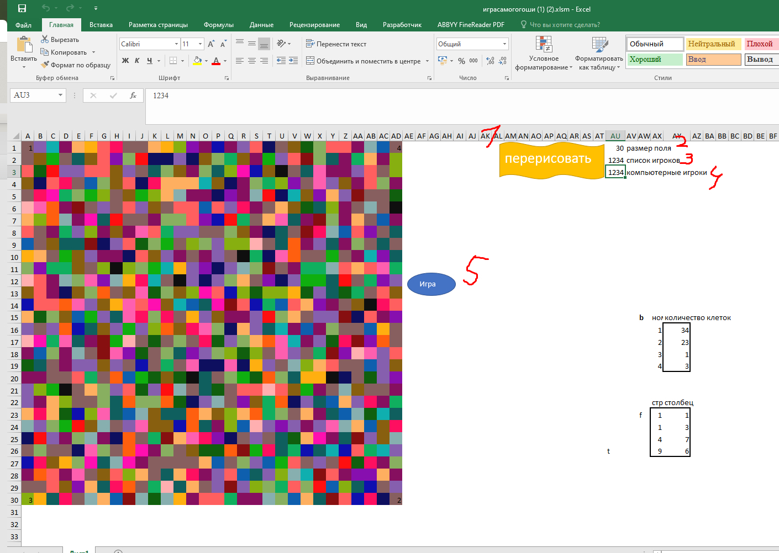Save the workbook with the floppy disk icon
Screen dimensions: 779x553
tap(22, 8)
